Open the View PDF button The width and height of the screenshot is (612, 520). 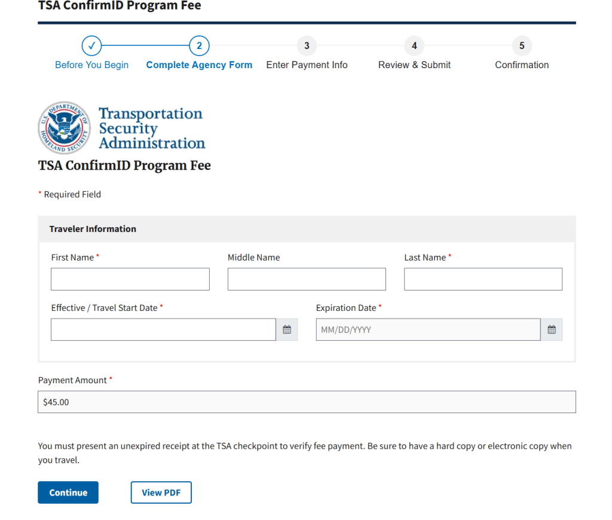tap(161, 493)
